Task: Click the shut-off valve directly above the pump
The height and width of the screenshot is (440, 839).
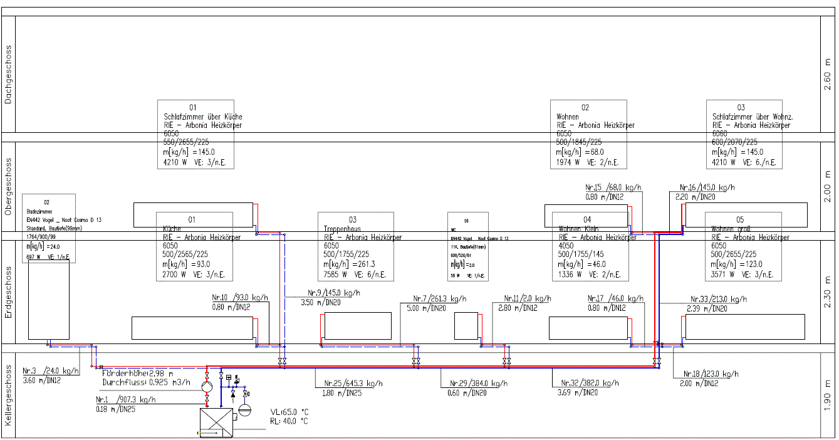Action: (x=207, y=374)
